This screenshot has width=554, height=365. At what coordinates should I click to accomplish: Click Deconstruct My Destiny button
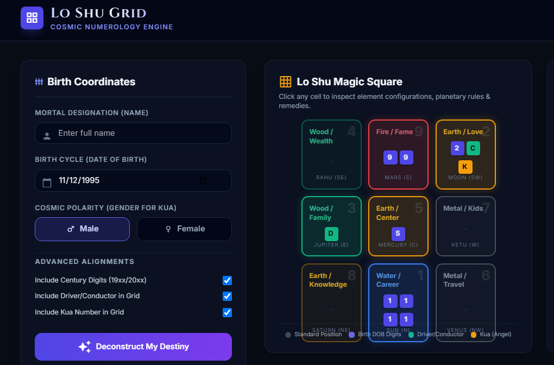coord(133,347)
